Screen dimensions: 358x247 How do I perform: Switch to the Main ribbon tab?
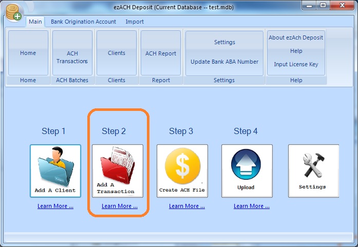pyautogui.click(x=35, y=22)
